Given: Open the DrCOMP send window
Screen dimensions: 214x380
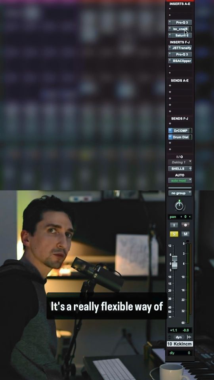Looking at the screenshot, I should [180, 131].
